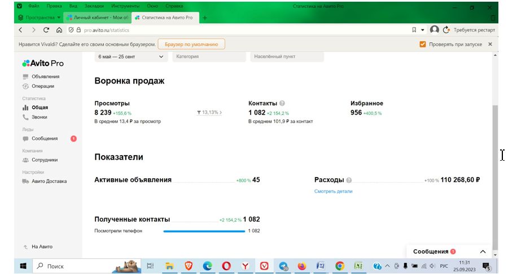Click the Avito Pro logo
The width and height of the screenshot is (508, 274).
coord(43,63)
